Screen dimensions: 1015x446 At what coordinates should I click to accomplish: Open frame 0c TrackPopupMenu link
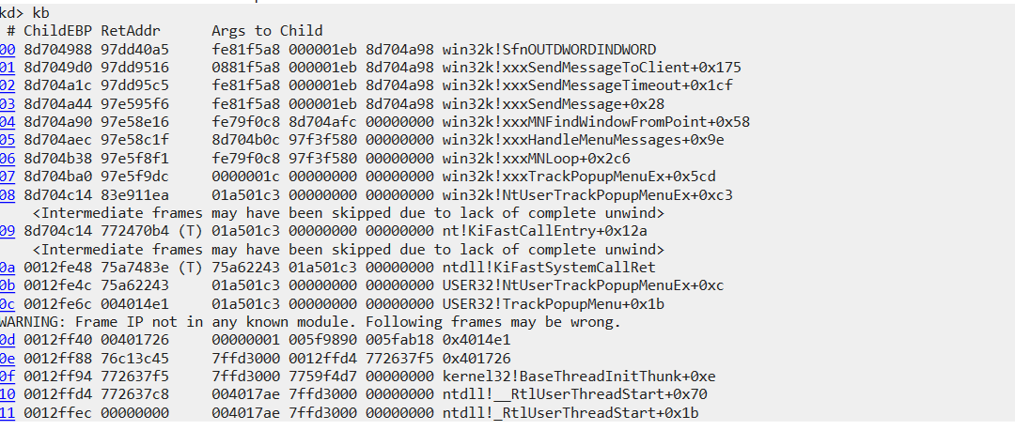(8, 304)
